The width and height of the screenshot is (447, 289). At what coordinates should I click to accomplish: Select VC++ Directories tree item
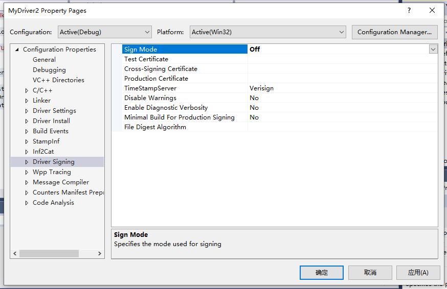(x=58, y=80)
